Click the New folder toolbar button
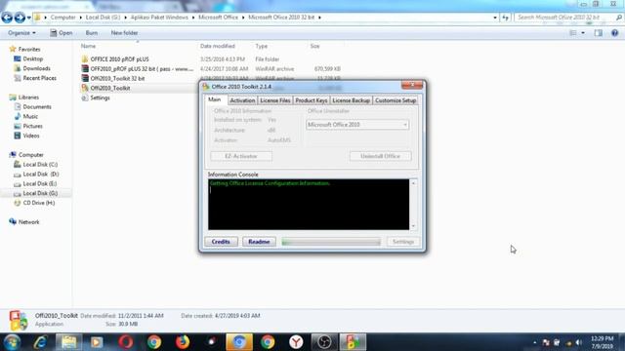The height and width of the screenshot is (351, 625). click(124, 33)
